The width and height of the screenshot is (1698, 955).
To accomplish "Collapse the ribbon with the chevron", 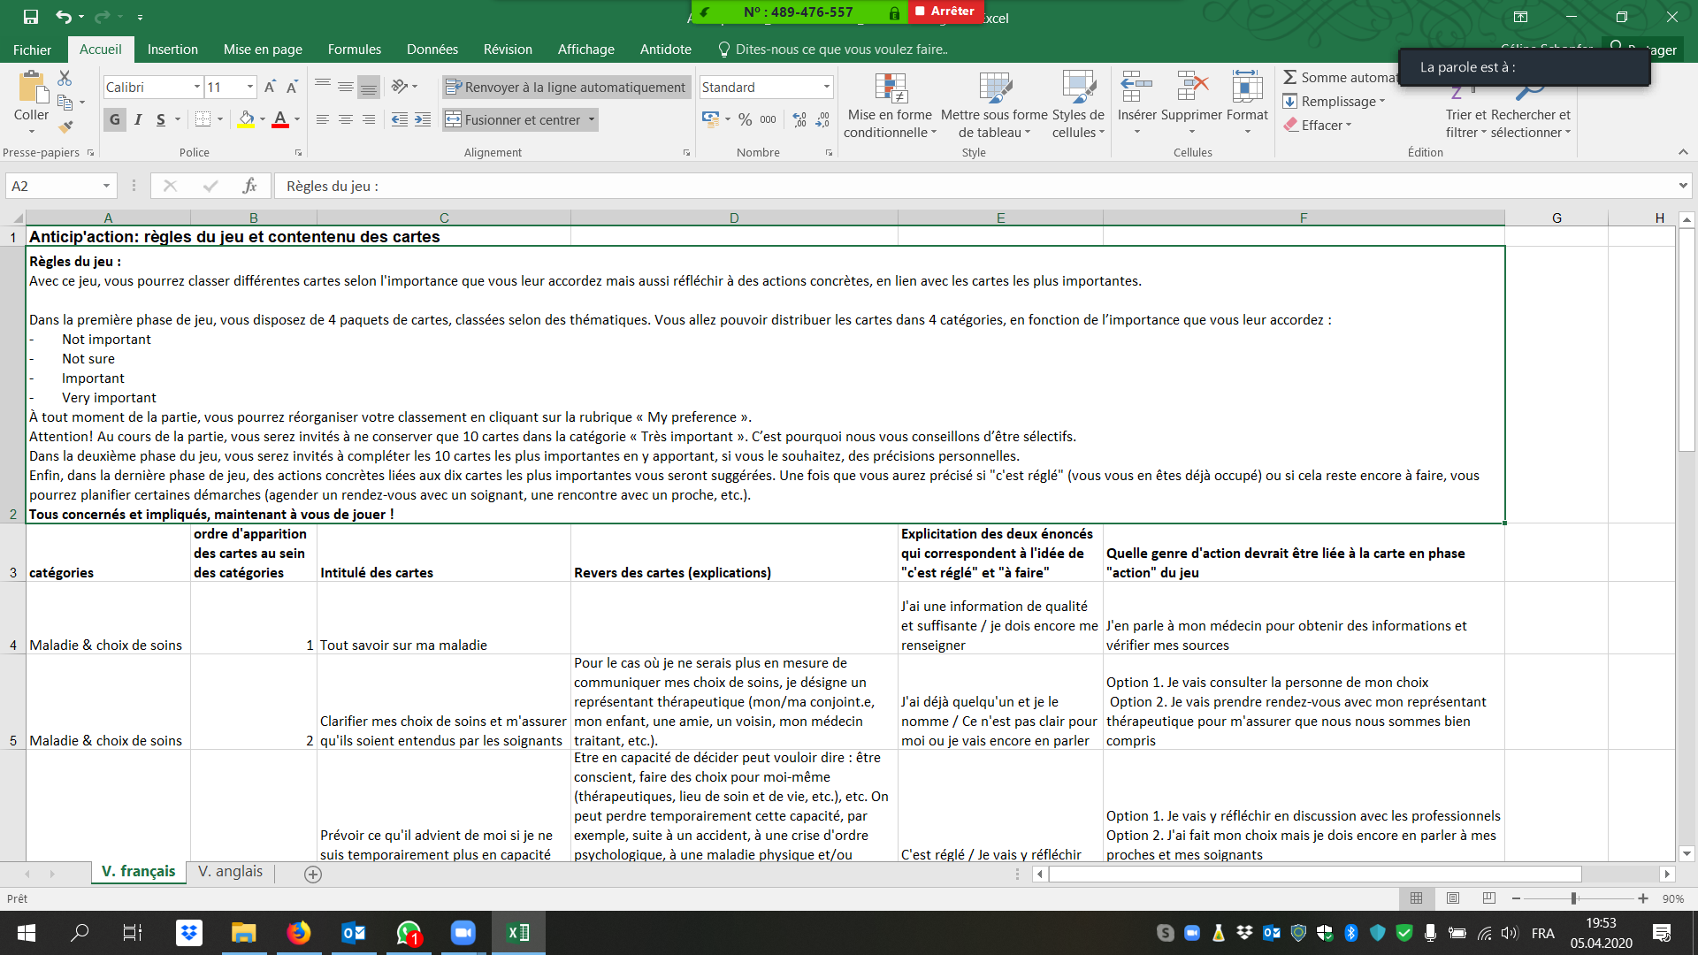I will (x=1682, y=152).
